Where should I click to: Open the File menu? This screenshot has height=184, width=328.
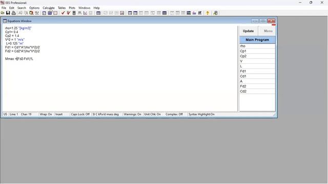coord(4,8)
